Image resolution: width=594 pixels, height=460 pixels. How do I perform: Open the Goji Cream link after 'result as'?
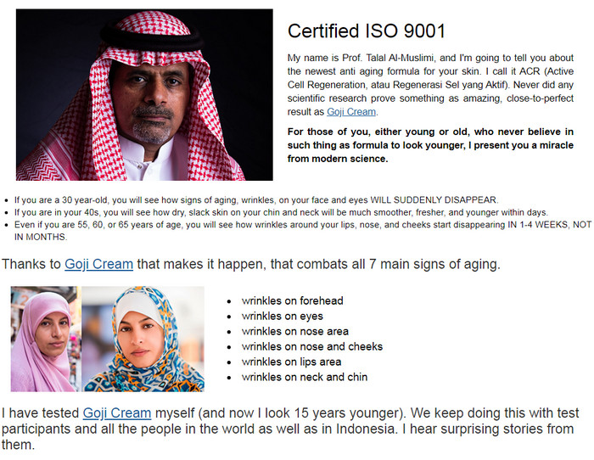pyautogui.click(x=351, y=112)
